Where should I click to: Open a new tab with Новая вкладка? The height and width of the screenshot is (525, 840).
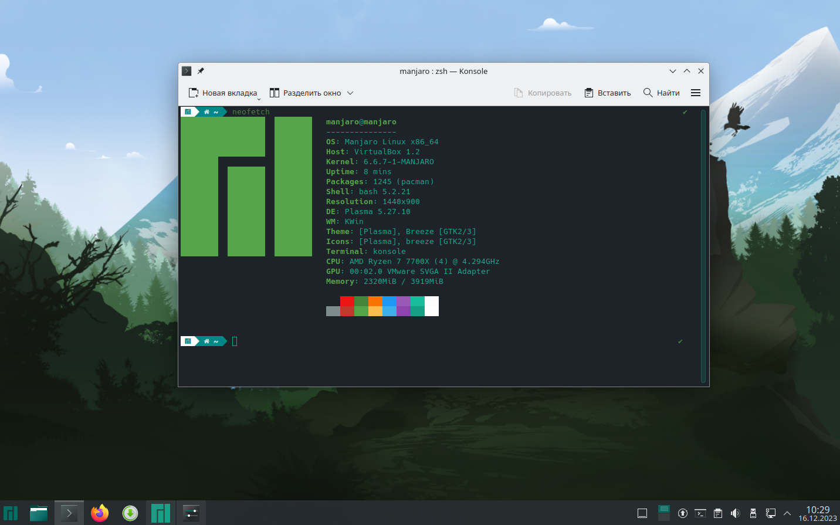coord(223,93)
